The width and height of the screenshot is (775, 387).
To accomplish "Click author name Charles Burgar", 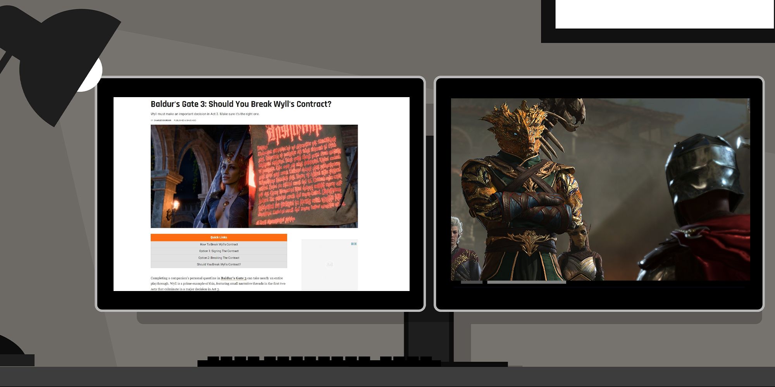I will click(x=162, y=120).
